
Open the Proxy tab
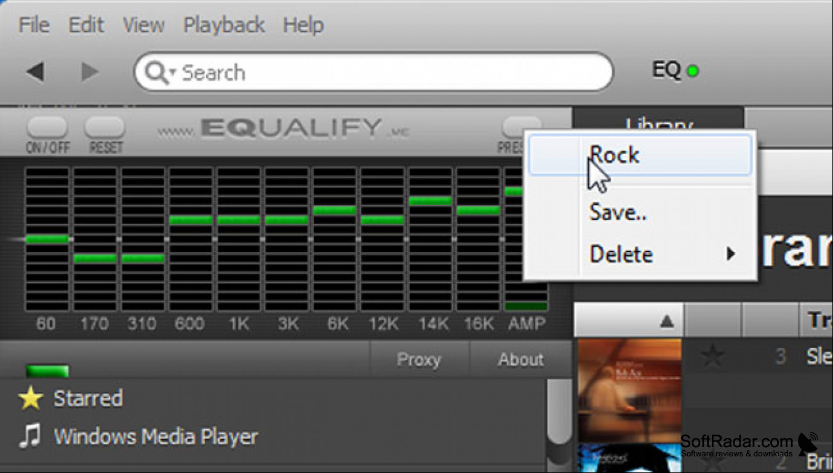click(x=419, y=359)
